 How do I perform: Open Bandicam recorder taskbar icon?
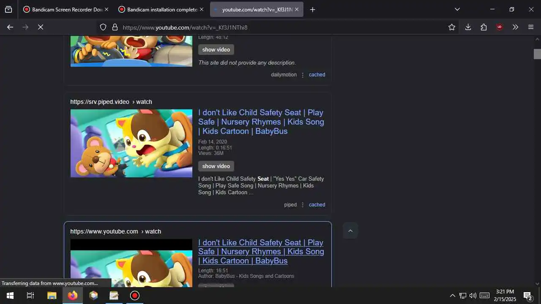(x=135, y=296)
